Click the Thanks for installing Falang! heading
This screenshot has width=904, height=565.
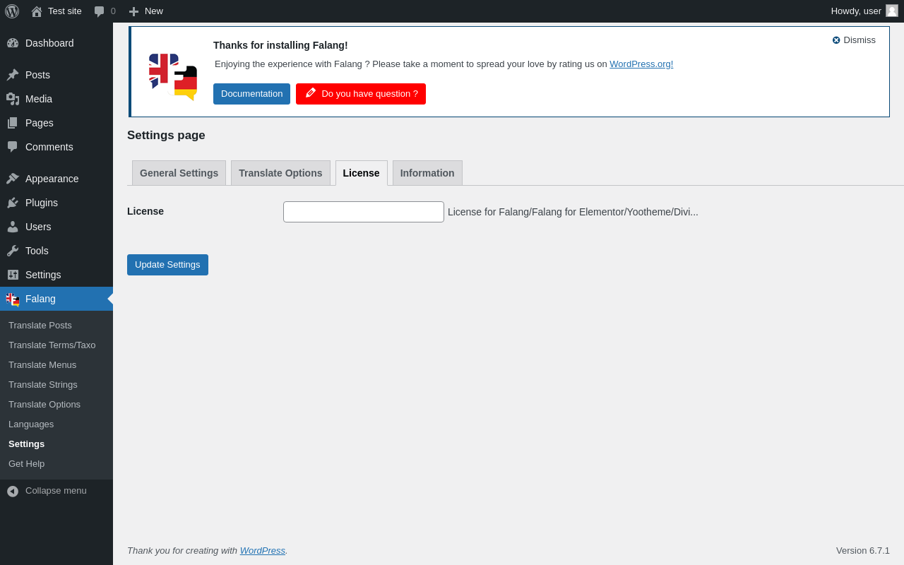[280, 45]
